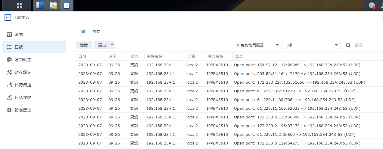383x149 pixels.
Task: Open Package Center from the taskbar
Action: tap(53, 5)
